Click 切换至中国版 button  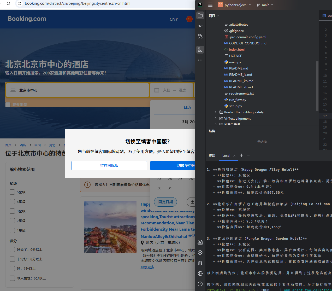(x=173, y=166)
